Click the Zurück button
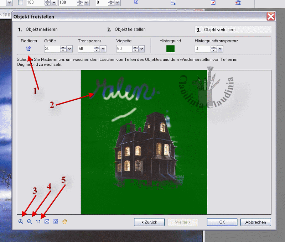 point(149,222)
